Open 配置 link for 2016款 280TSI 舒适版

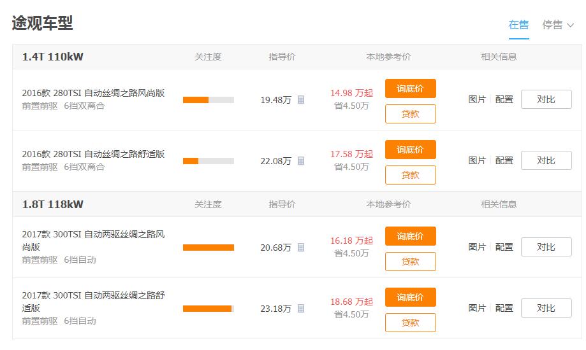(x=504, y=160)
